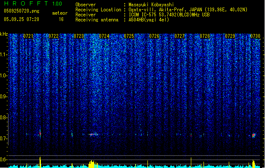Click the long red echo streak before 0724

tap(92, 134)
